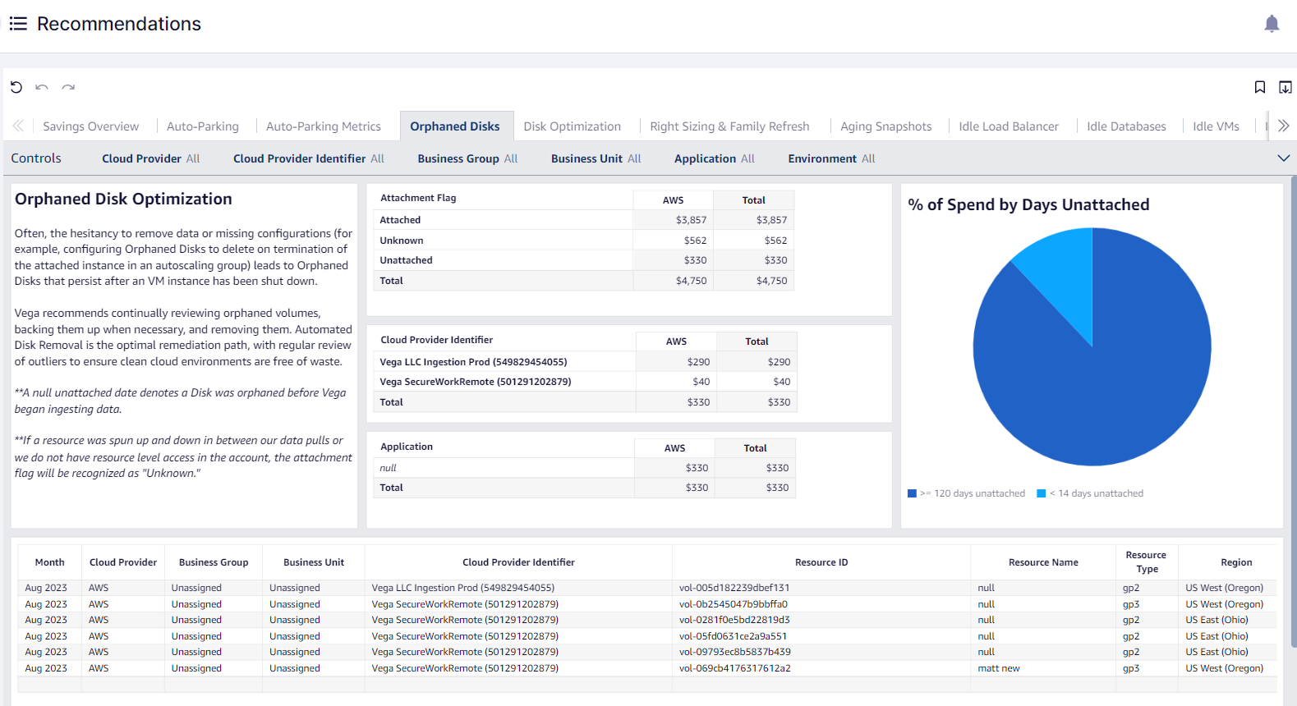
Task: Switch to the Savings Overview tab
Action: pyautogui.click(x=91, y=126)
